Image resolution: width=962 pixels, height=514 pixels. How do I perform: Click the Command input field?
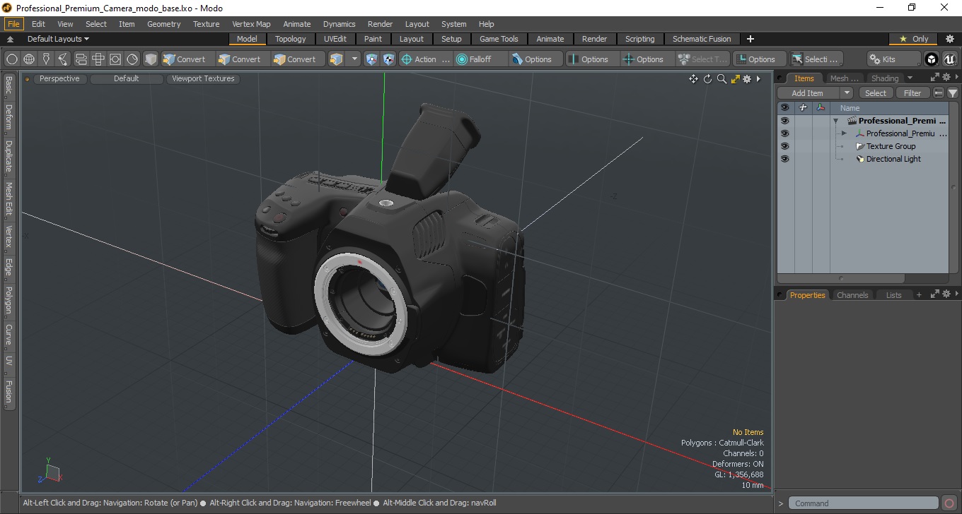tap(865, 503)
